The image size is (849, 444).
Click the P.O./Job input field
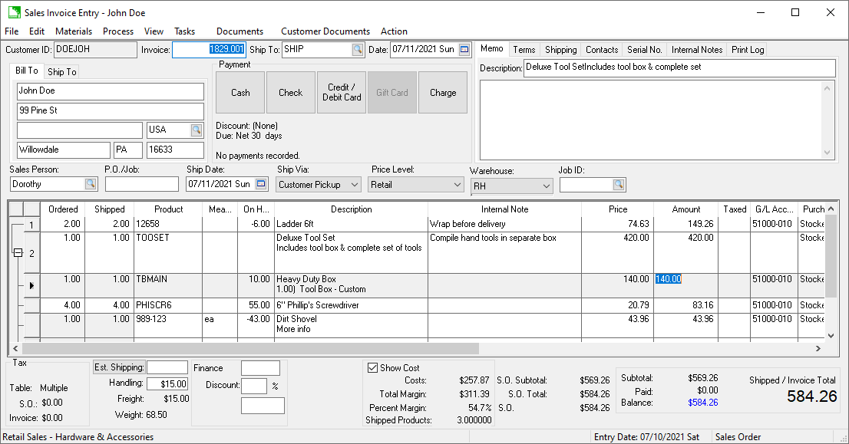[x=141, y=184]
